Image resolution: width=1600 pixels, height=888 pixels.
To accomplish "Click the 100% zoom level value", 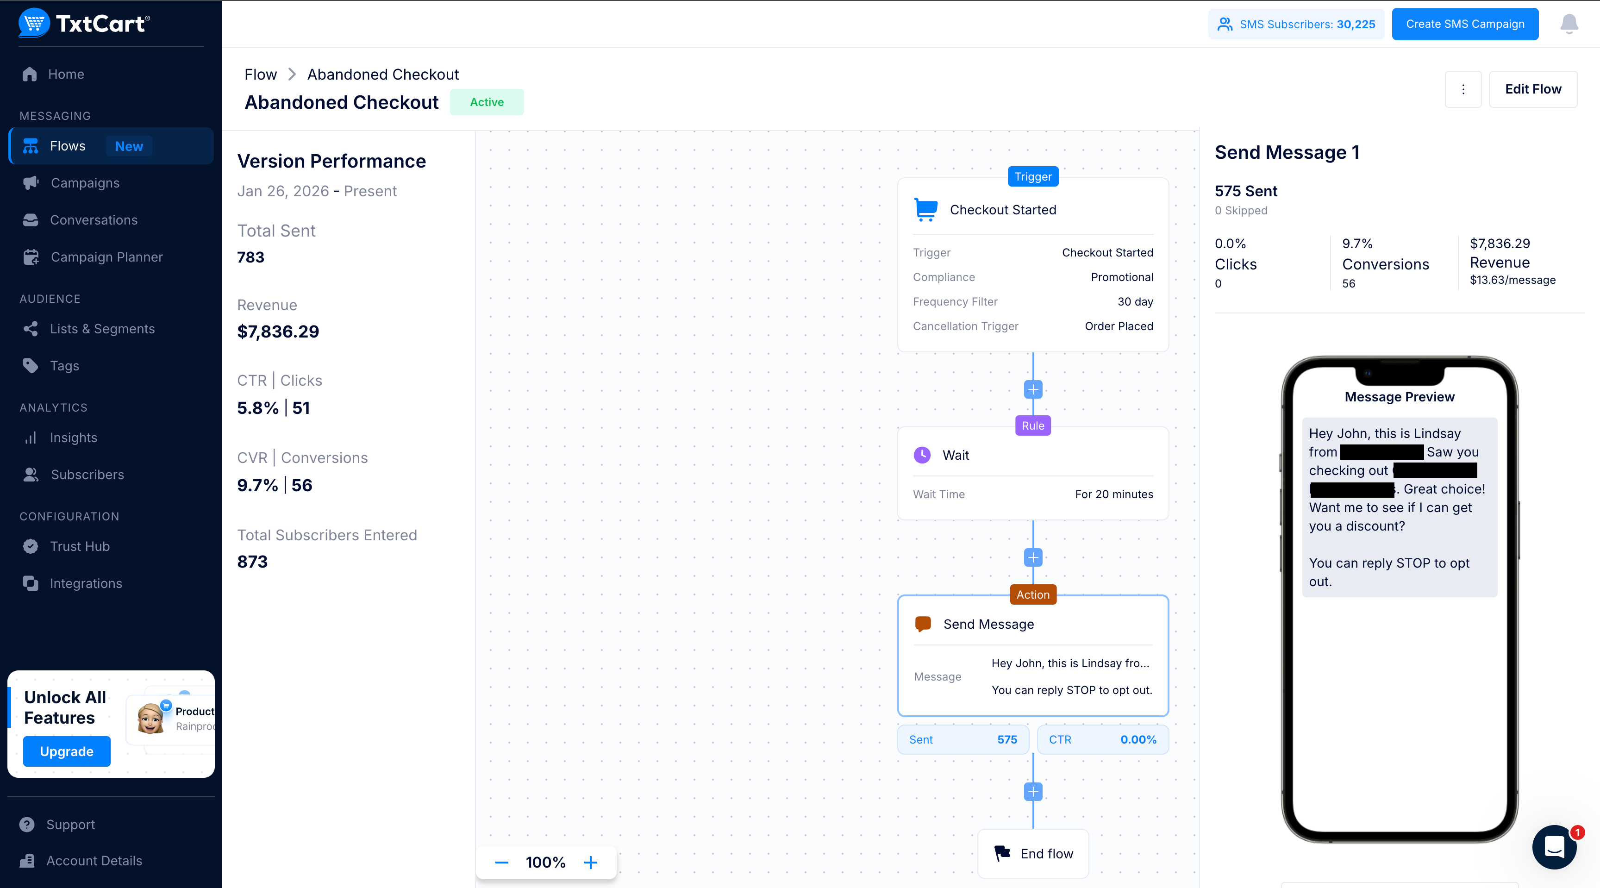I will tap(545, 863).
